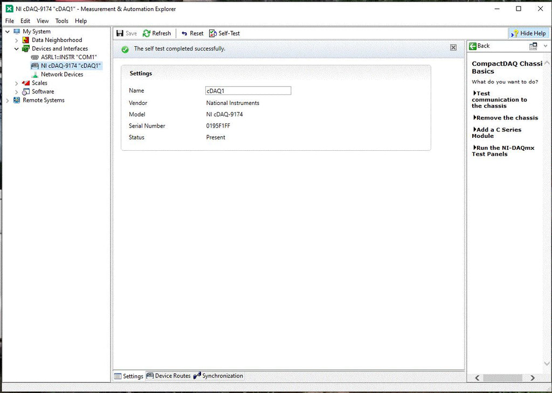Click the green success checkmark icon
The height and width of the screenshot is (393, 552).
125,49
